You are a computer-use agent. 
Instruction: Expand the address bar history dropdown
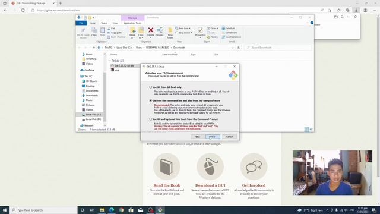(x=233, y=48)
